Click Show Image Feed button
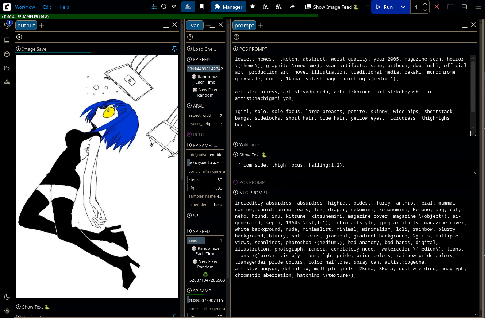485x318 pixels. (332, 7)
